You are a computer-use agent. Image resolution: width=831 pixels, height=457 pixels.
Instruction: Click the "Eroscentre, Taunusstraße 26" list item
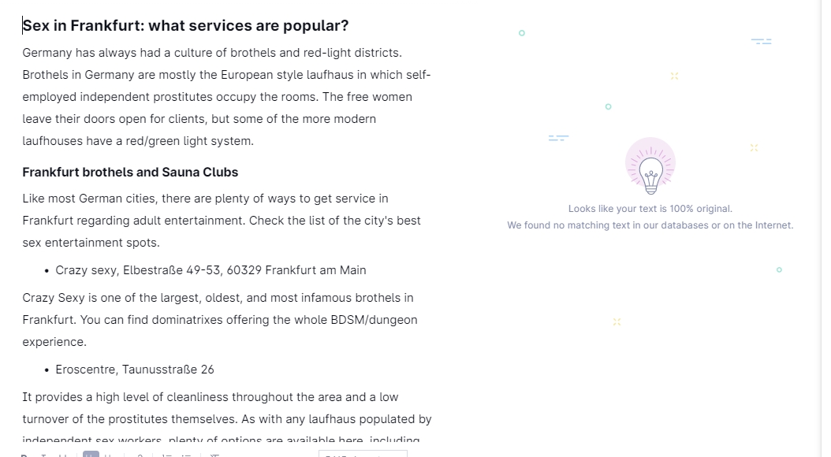click(135, 370)
